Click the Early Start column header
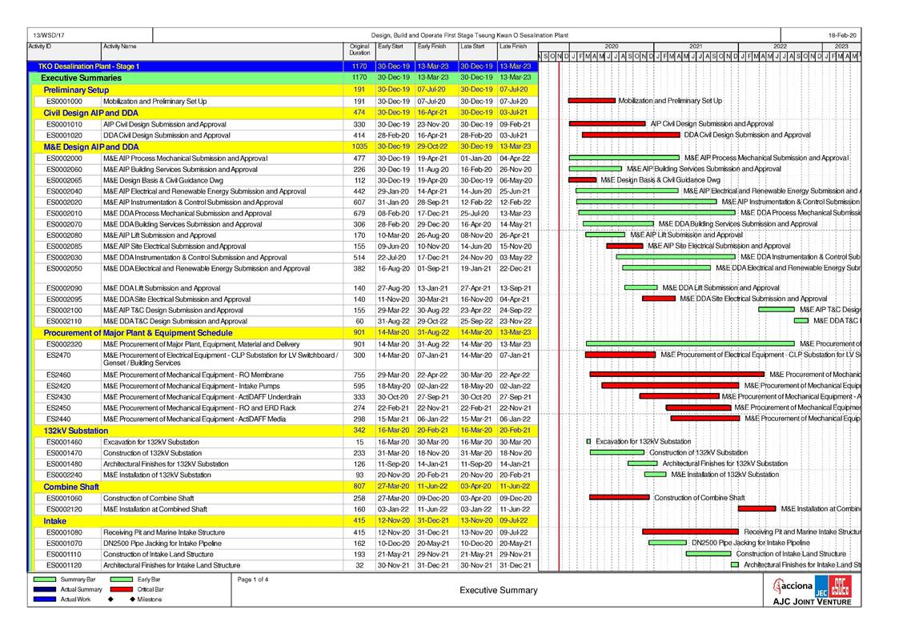The width and height of the screenshot is (907, 642). 391,46
